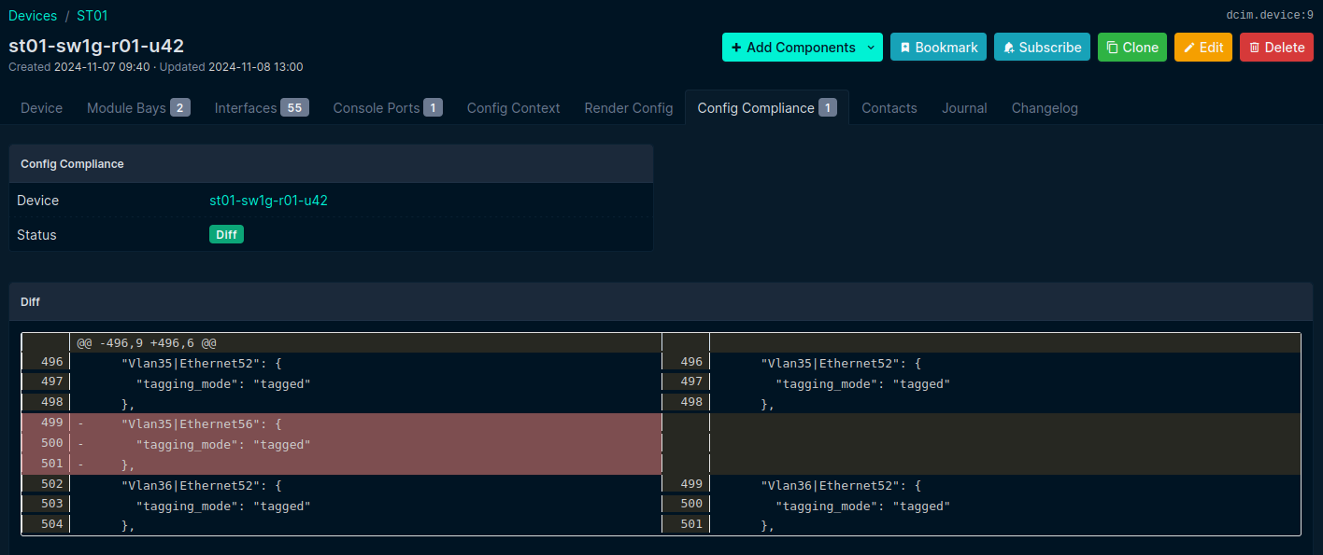Screen dimensions: 1323x555
Task: Open the Contacts tab
Action: [x=889, y=108]
